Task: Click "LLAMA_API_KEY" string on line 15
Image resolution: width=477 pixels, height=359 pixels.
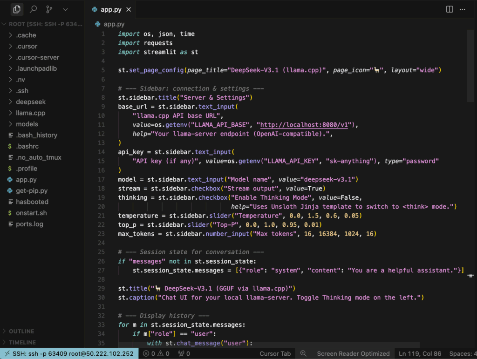Action: [x=291, y=161]
